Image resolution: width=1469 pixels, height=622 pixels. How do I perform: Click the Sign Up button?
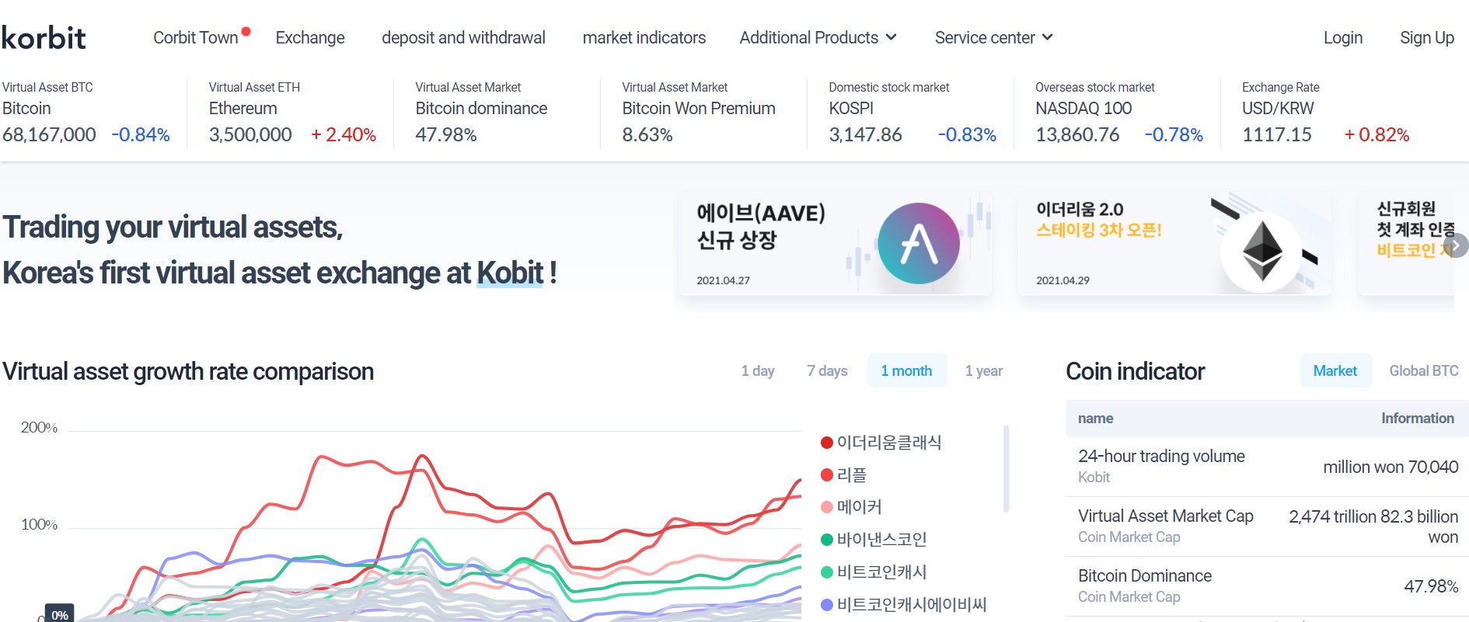(x=1426, y=37)
